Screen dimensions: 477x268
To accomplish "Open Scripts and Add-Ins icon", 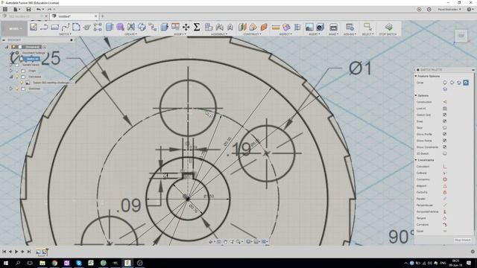I will point(350,27).
